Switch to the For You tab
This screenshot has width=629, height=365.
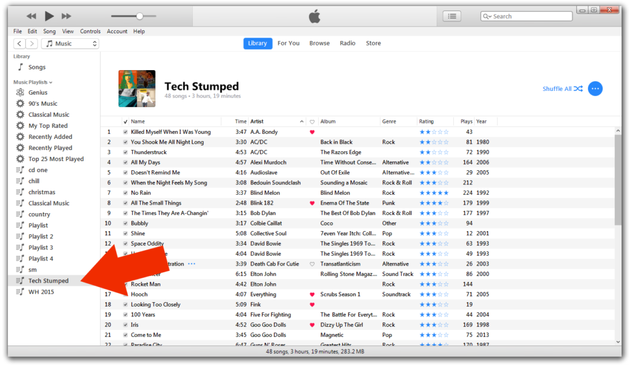click(289, 43)
